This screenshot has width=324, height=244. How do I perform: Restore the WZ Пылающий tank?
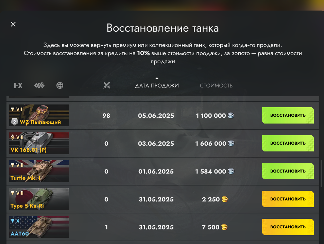[288, 115]
